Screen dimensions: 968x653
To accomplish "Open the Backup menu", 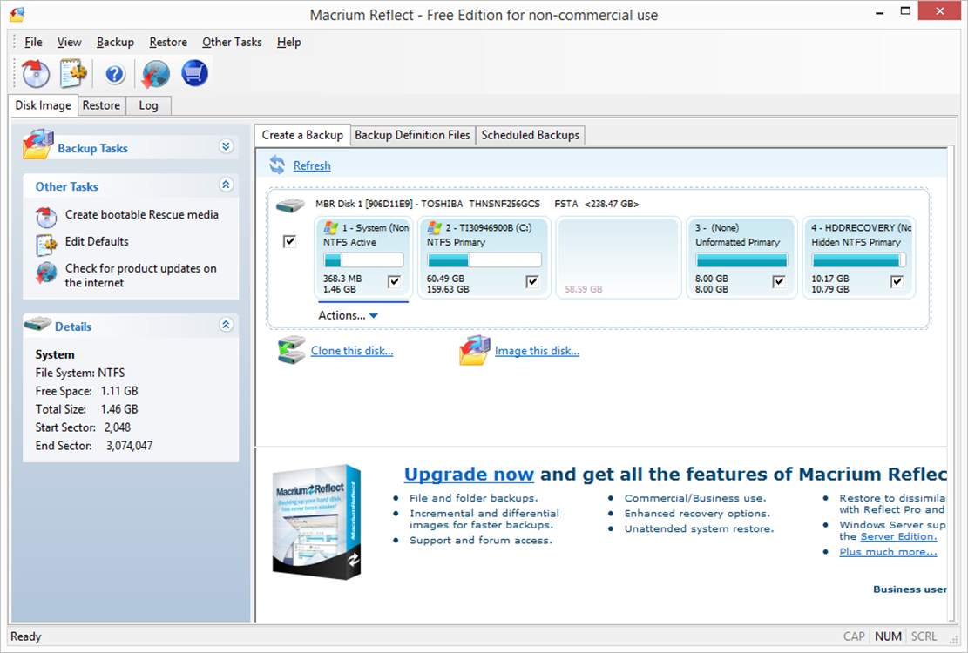I will click(115, 42).
